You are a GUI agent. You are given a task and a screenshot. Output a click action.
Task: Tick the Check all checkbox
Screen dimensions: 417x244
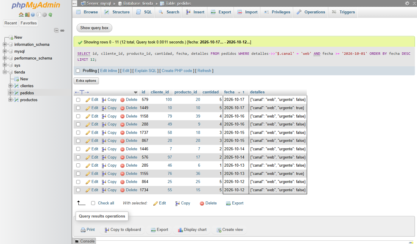[x=93, y=203]
